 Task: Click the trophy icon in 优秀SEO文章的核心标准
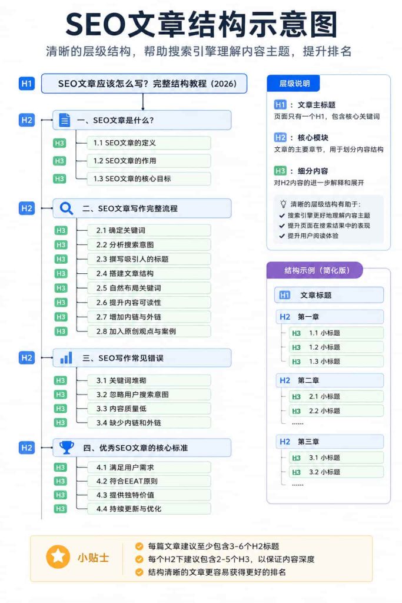(x=67, y=448)
